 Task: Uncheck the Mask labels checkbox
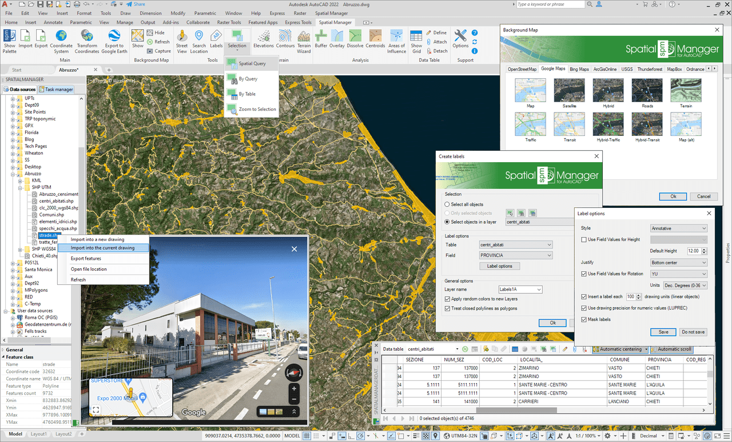[584, 319]
